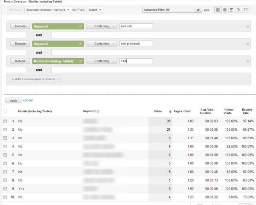This screenshot has height=205, width=256.
Task: Click the Keyword column help icon
Action: (x=98, y=111)
